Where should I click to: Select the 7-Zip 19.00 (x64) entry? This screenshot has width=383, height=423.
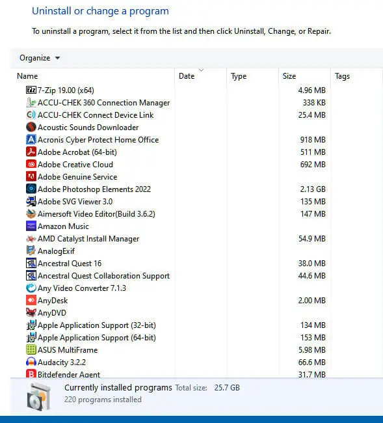tap(66, 90)
